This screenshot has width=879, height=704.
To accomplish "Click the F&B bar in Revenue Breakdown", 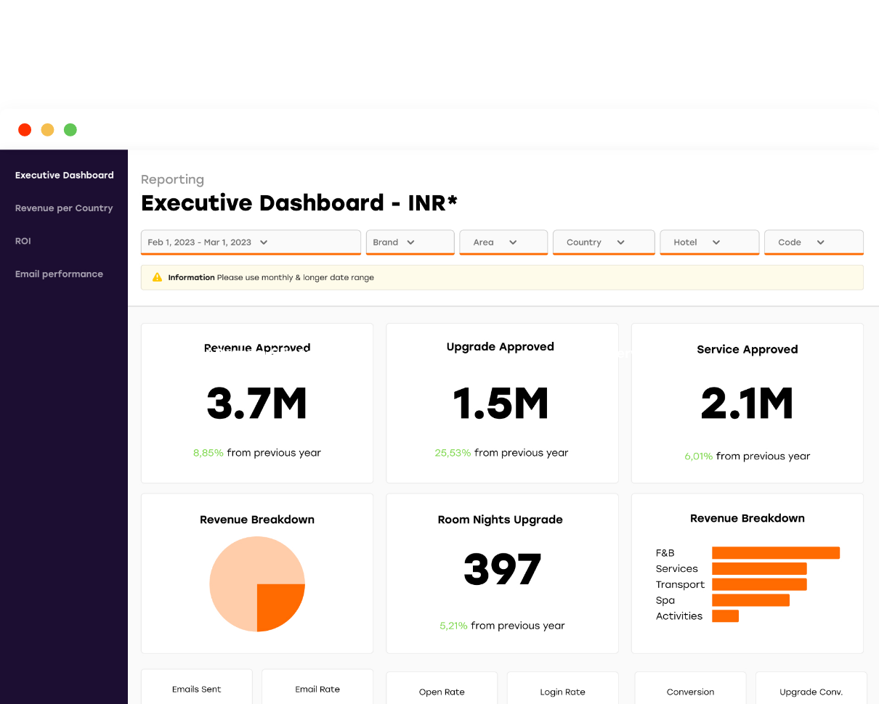I will tap(775, 553).
